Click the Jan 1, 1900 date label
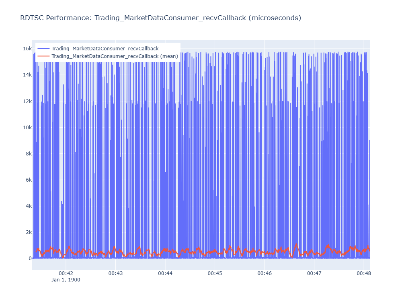Viewport: 402px width, 302px height. [66, 280]
